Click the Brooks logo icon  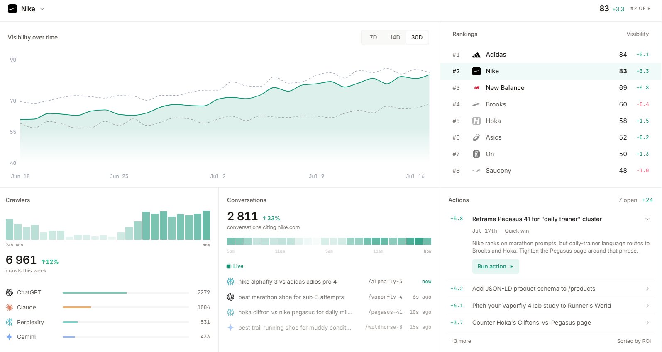tap(476, 104)
